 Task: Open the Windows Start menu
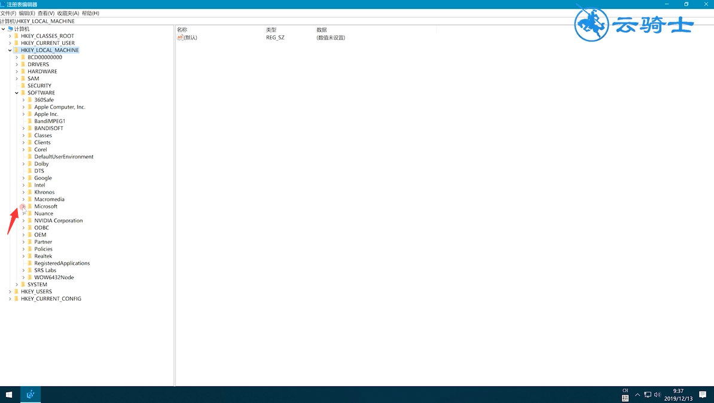pyautogui.click(x=9, y=395)
